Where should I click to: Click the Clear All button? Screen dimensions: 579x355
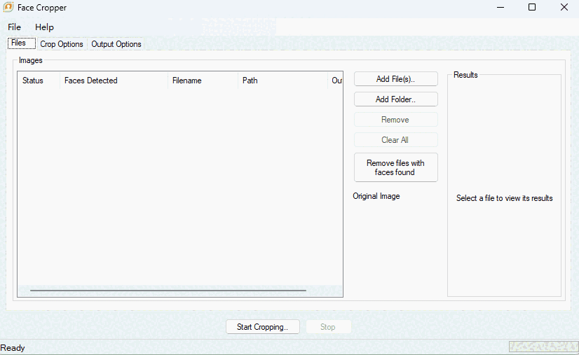(x=396, y=140)
